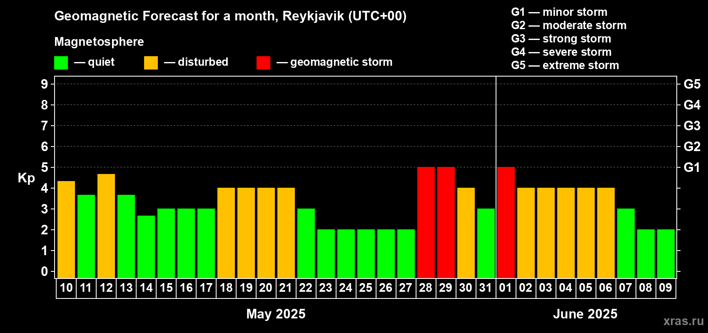Click the '— quiet' legend label
This screenshot has height=333, width=708.
(94, 62)
